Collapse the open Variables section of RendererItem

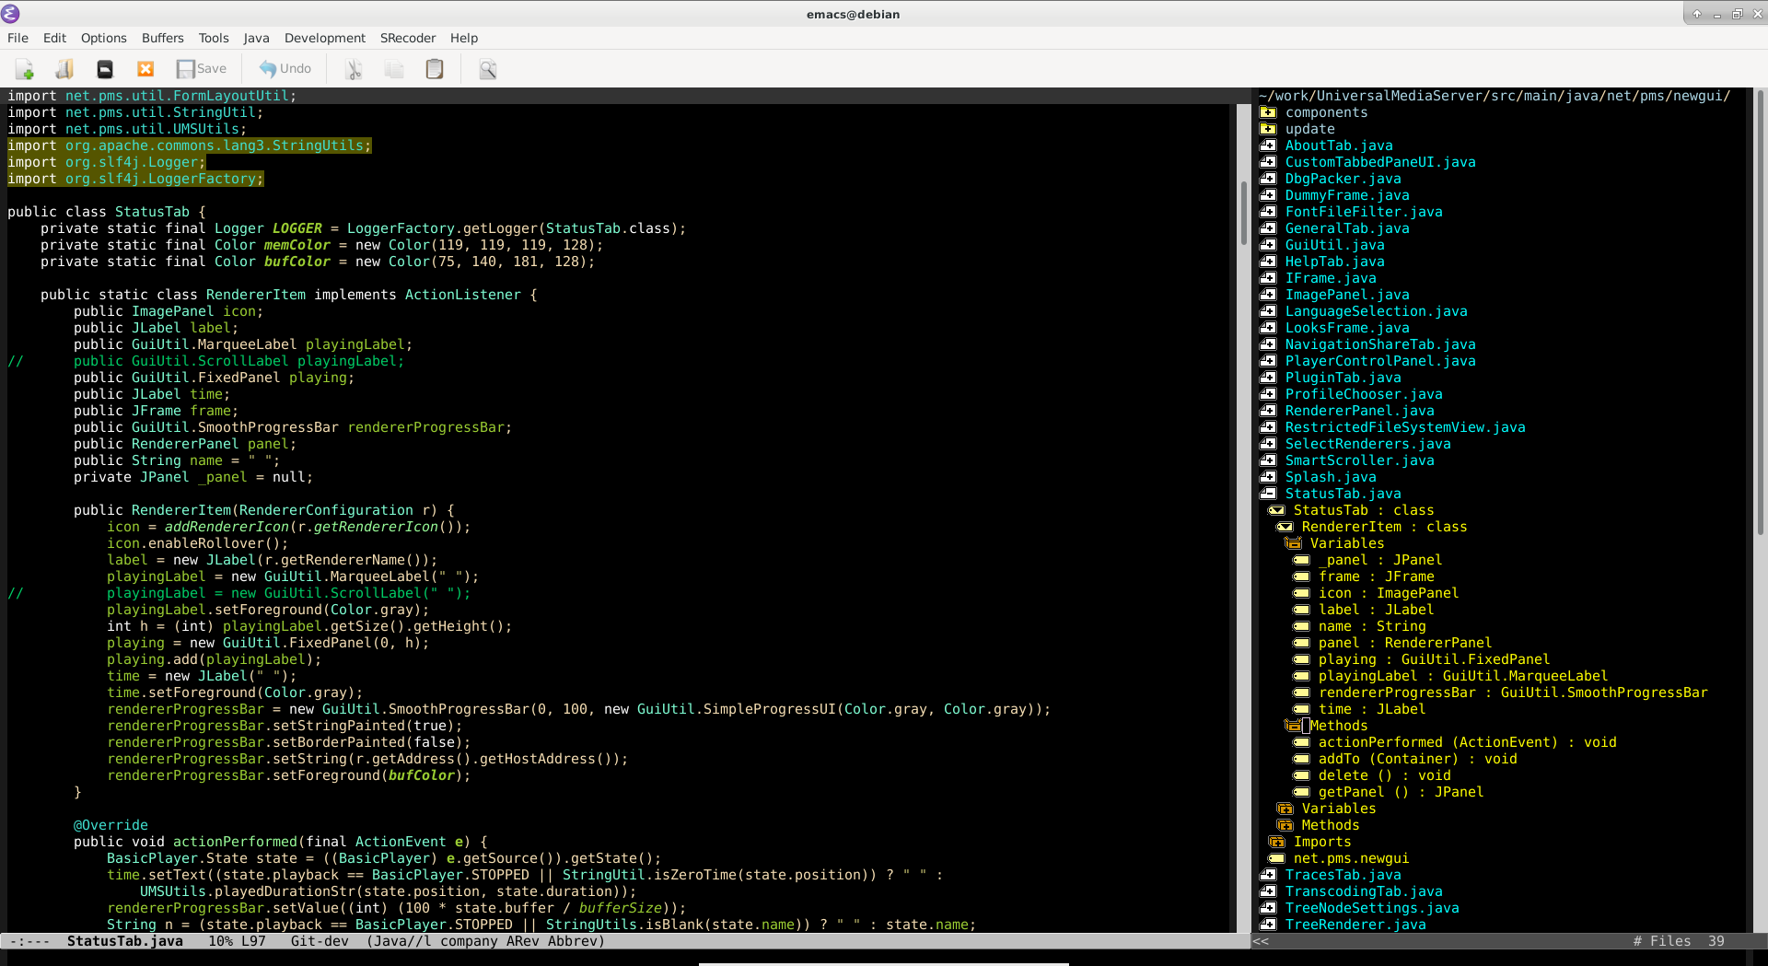(x=1293, y=542)
